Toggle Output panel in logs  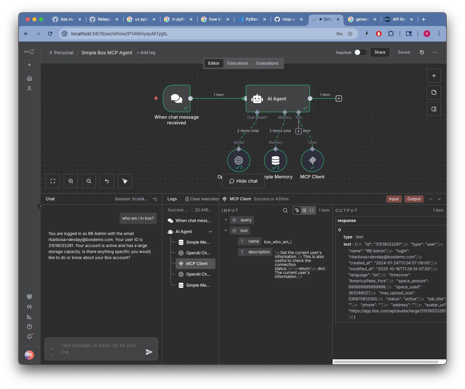pyautogui.click(x=414, y=199)
